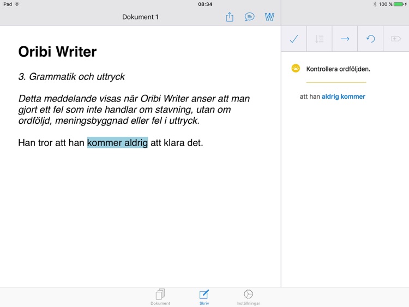Select the Skriv tab
The image size is (409, 307).
204,297
